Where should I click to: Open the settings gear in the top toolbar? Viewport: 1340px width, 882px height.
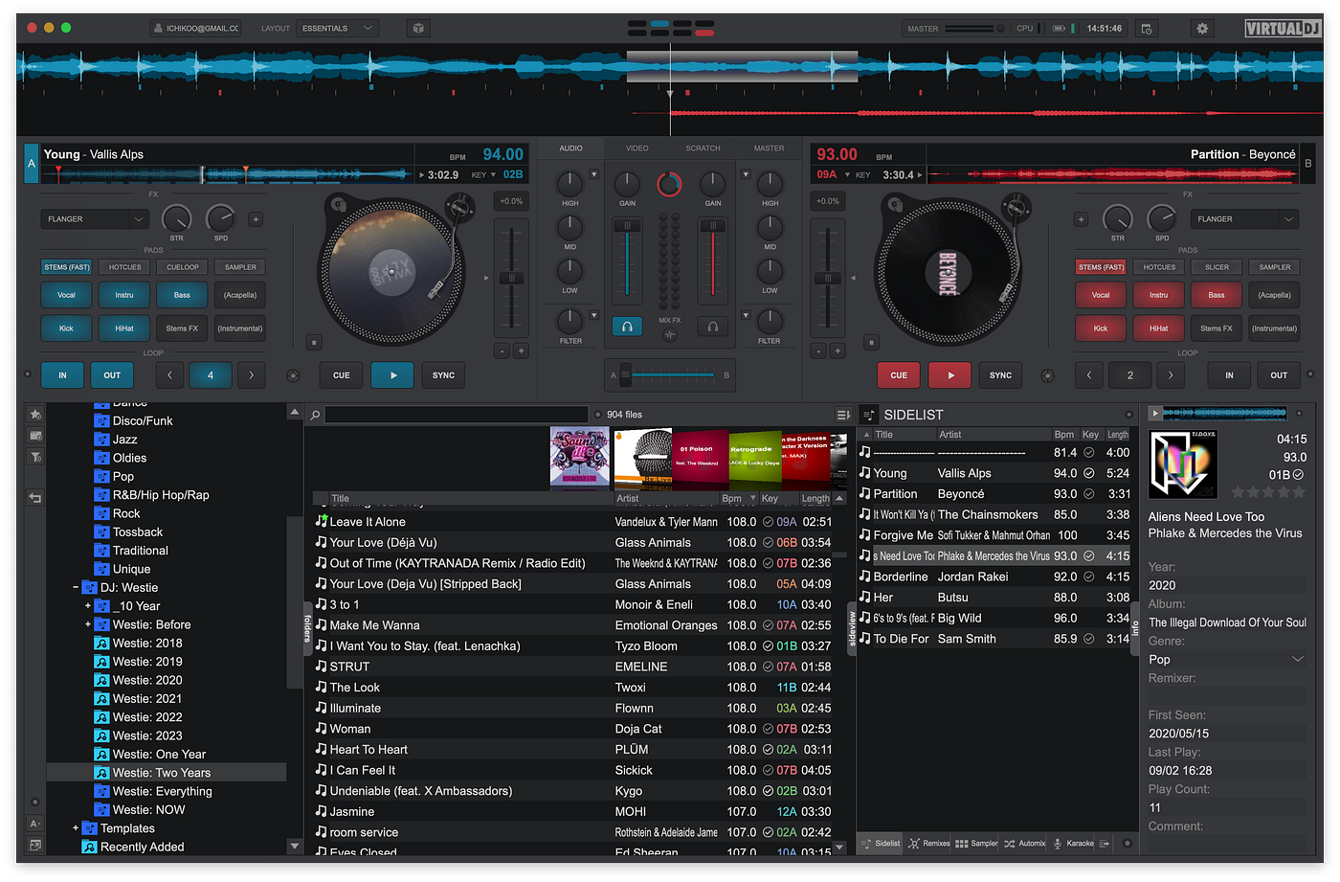[x=1202, y=28]
